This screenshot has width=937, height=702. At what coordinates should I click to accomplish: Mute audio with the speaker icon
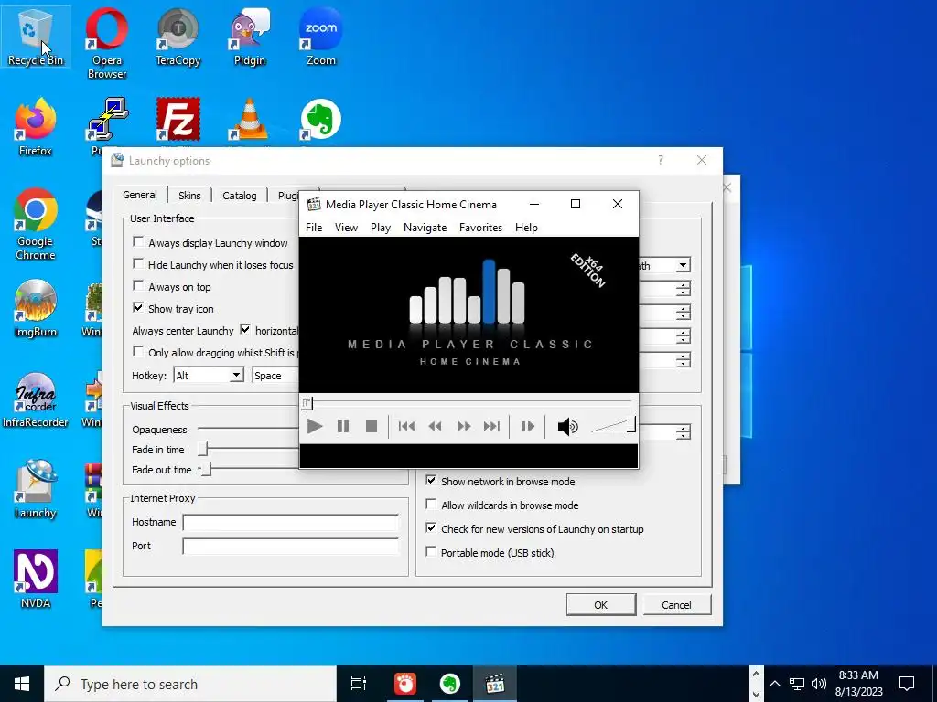pos(567,426)
